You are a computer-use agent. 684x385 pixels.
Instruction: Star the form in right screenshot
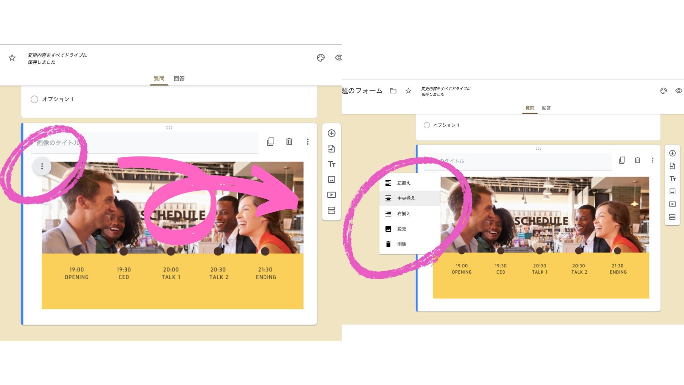click(408, 91)
